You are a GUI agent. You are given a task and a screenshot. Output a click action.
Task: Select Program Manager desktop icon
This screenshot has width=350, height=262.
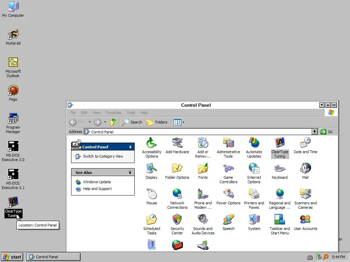pos(13,123)
